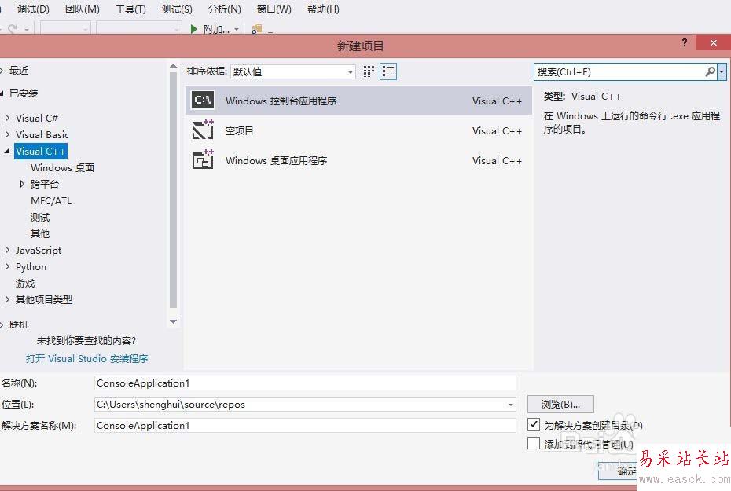Viewport: 731px width, 491px height.
Task: Enable add to source control checkbox
Action: pyautogui.click(x=534, y=443)
